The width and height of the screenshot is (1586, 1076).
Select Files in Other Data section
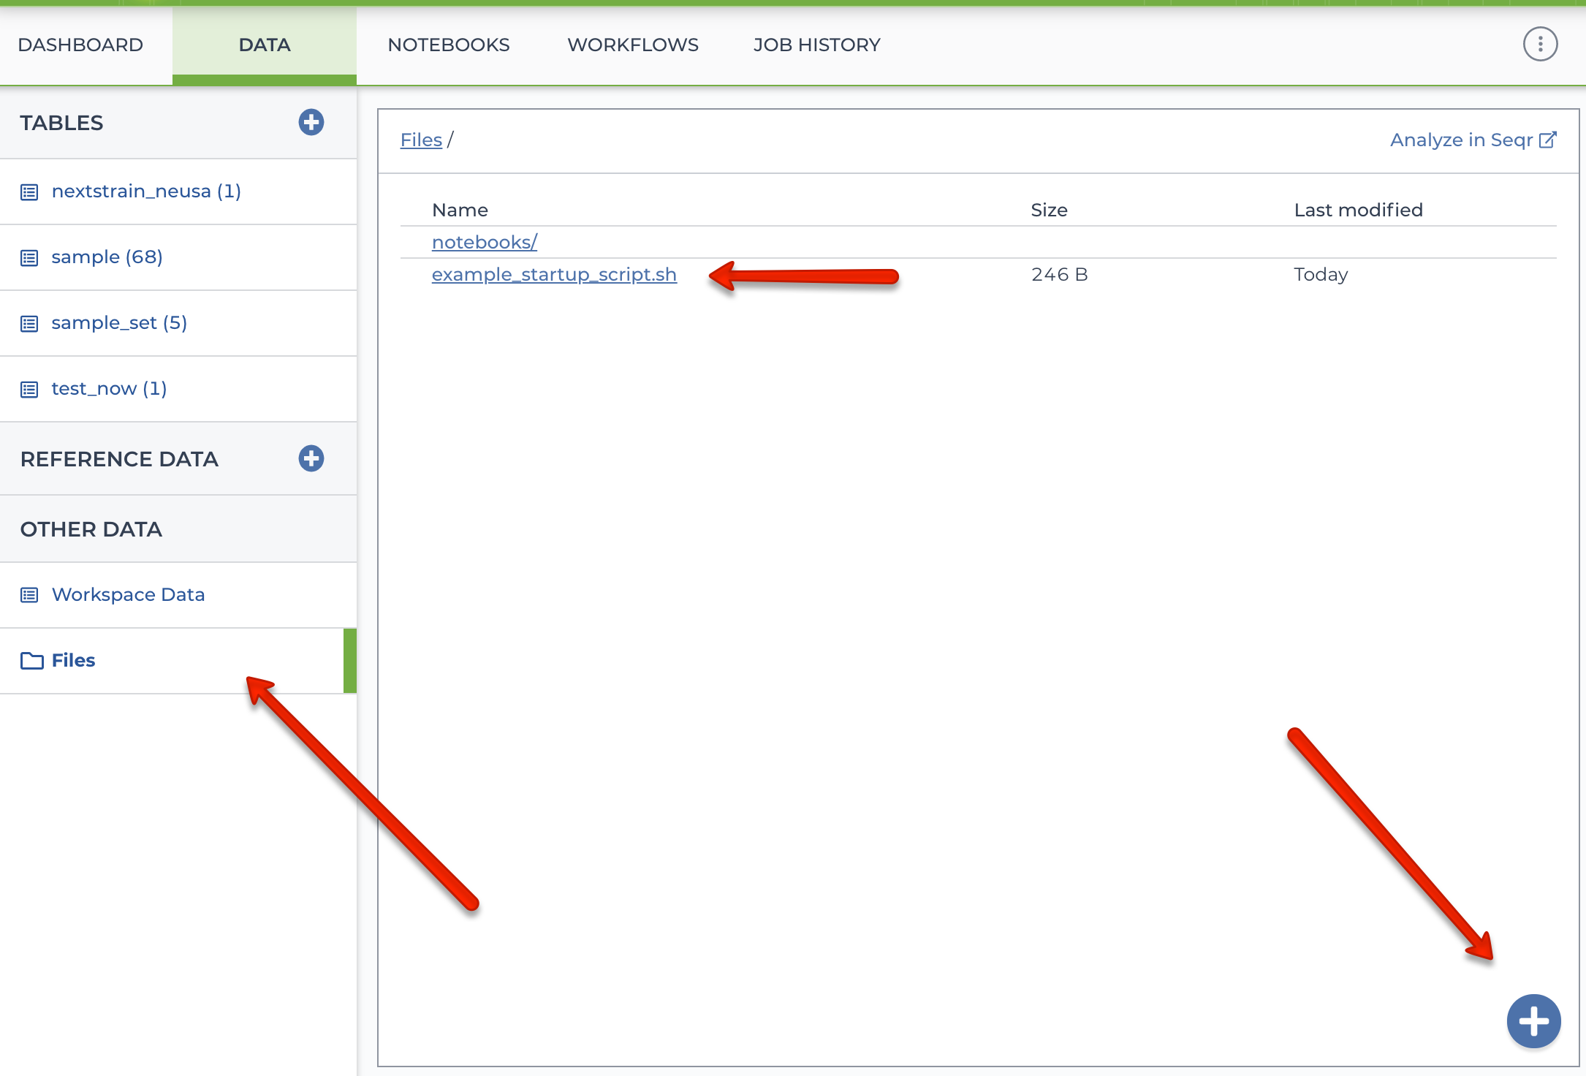(x=178, y=661)
